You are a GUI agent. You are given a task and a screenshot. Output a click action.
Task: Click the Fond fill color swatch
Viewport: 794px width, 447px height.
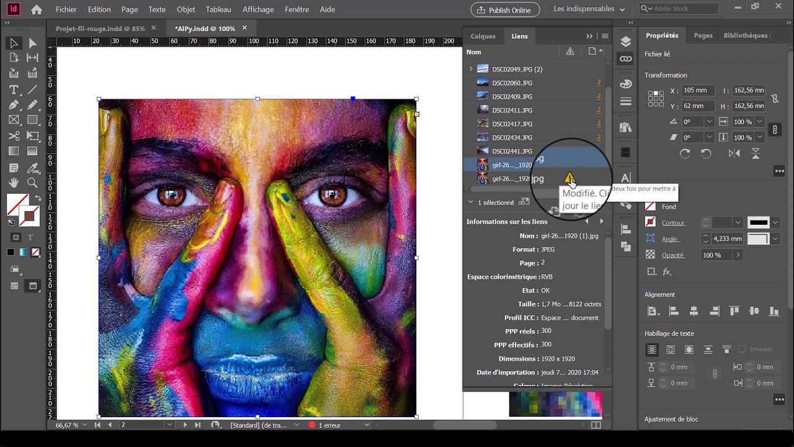tap(650, 206)
